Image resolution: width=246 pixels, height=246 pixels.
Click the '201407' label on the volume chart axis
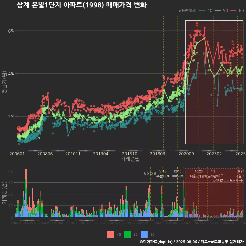click(115, 223)
